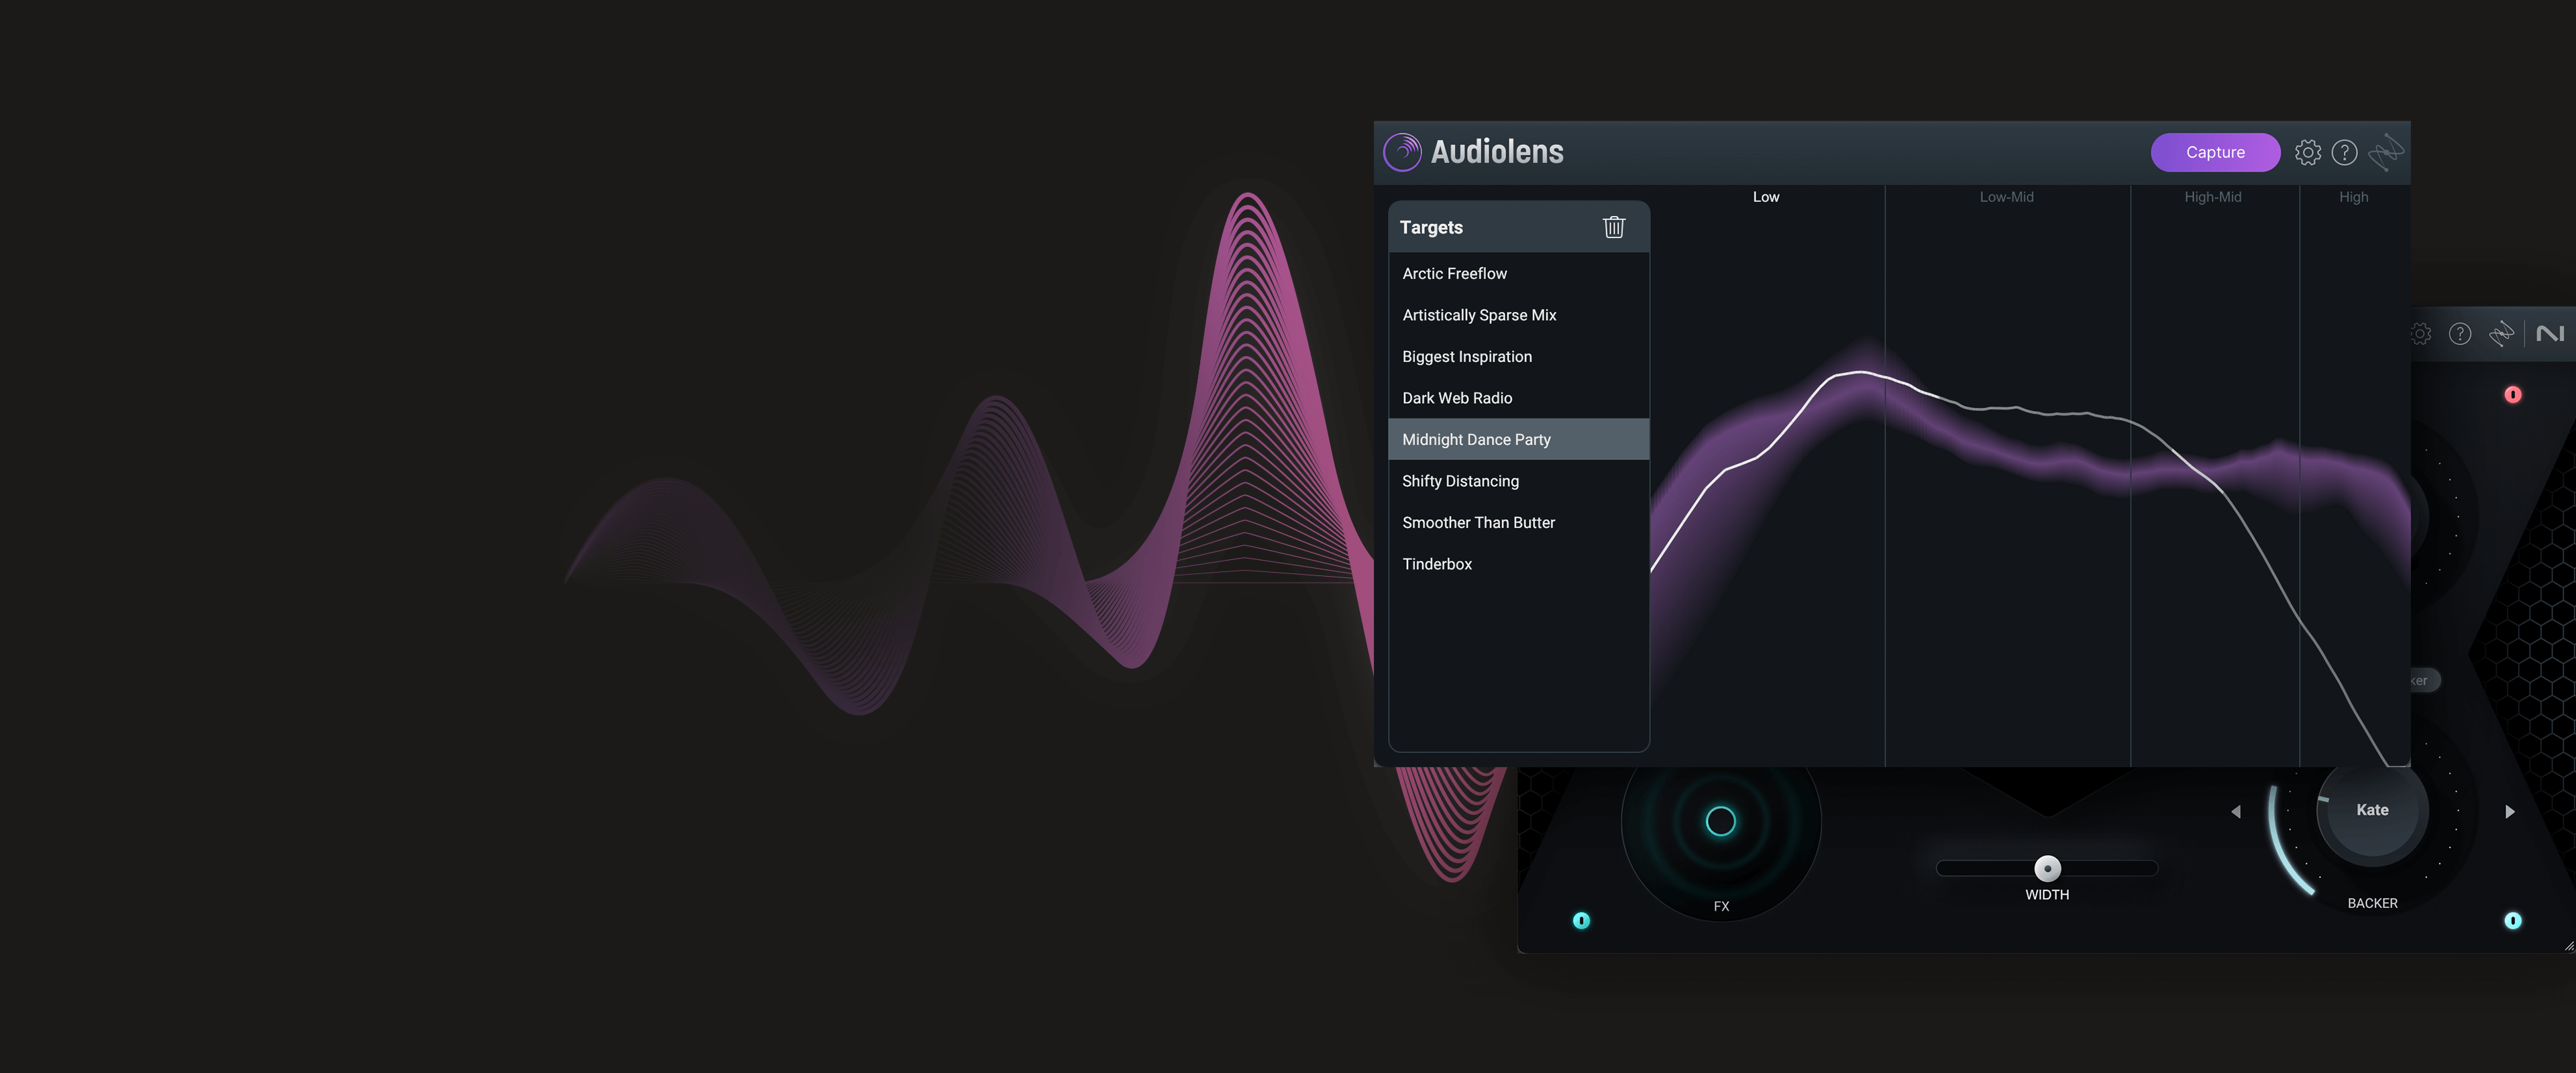The height and width of the screenshot is (1073, 2576).
Task: Select previous Backer voice with left arrow
Action: tap(2236, 812)
